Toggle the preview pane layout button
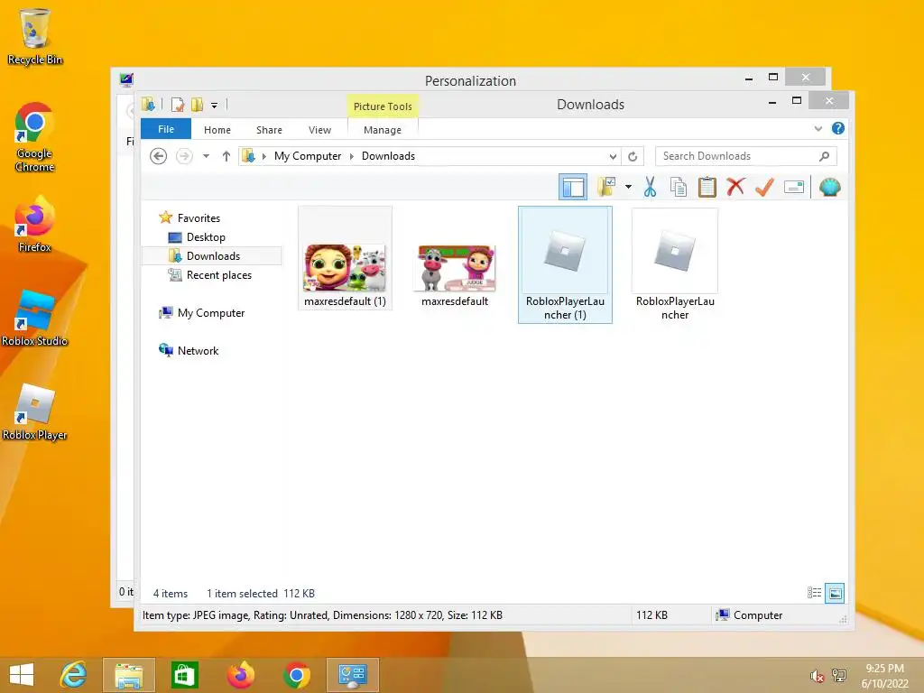The width and height of the screenshot is (924, 693). tap(573, 188)
